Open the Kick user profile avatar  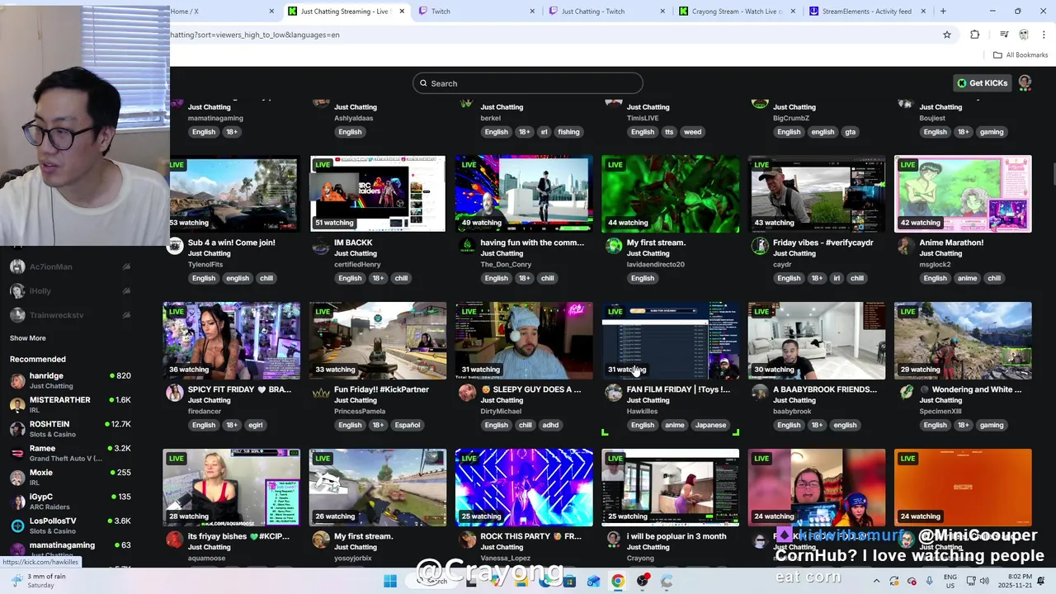1025,83
